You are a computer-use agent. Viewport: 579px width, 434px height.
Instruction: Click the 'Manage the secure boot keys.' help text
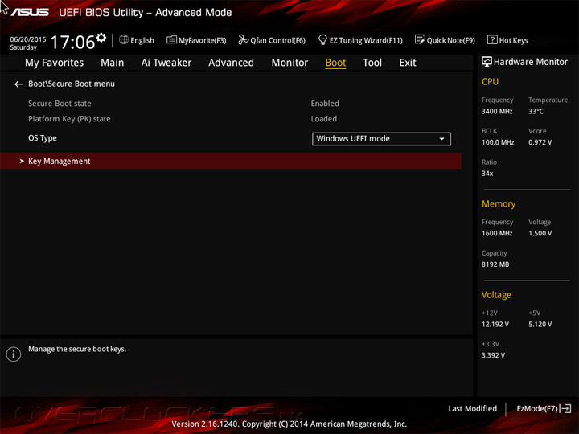pos(77,349)
